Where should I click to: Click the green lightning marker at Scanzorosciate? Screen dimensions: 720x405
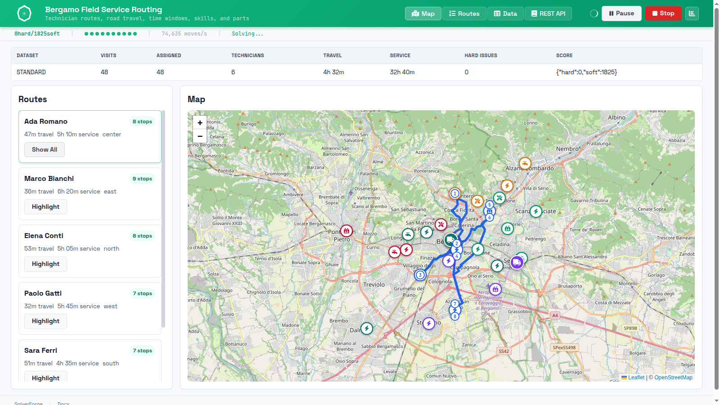[x=535, y=211]
